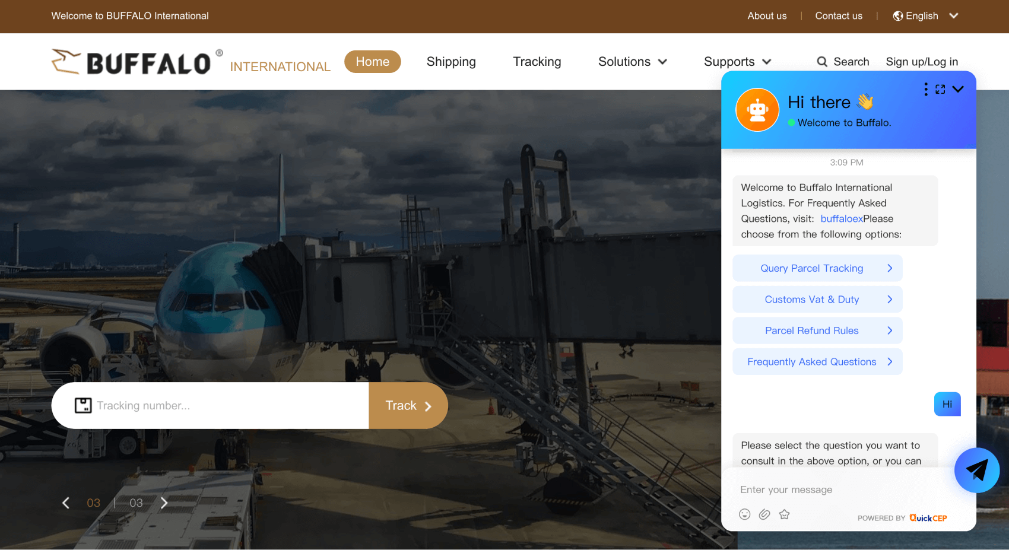Click the star rating icon in chat
Viewport: 1009px width, 550px height.
784,514
